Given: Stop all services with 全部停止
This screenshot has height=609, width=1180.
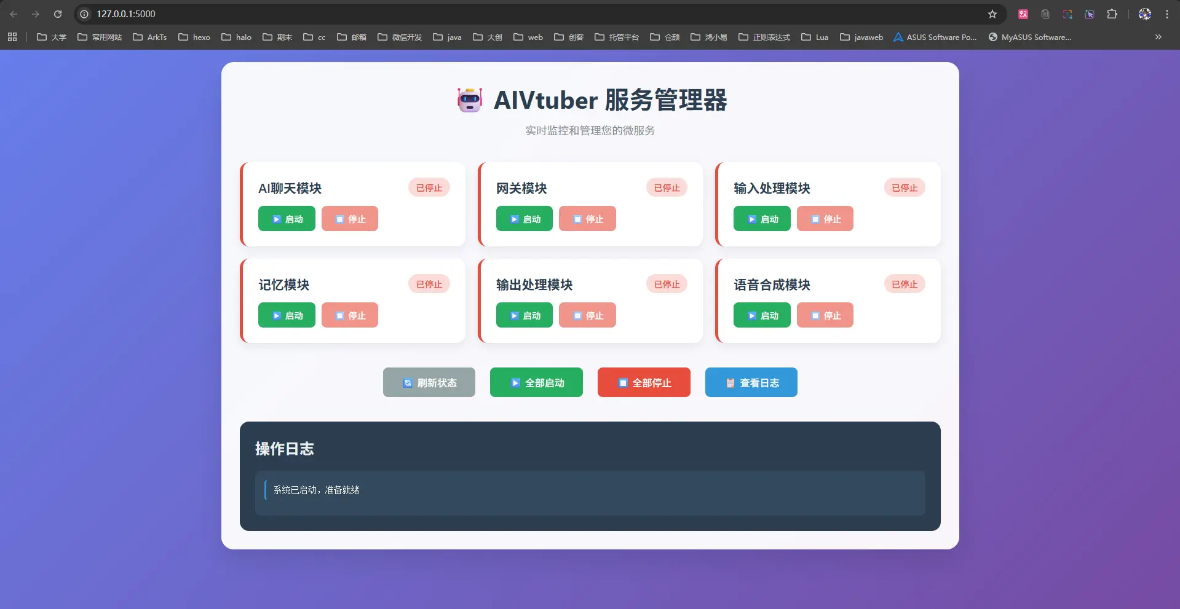Looking at the screenshot, I should [x=644, y=382].
